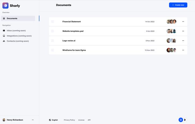Image resolution: width=195 pixels, height=124 pixels.
Task: Open Henry Richardson account options menu
Action: (32, 120)
